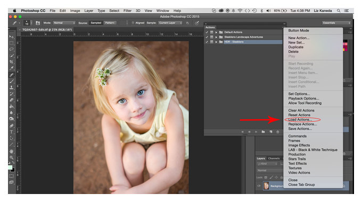Hide the Background layer with eye icon

[259, 186]
